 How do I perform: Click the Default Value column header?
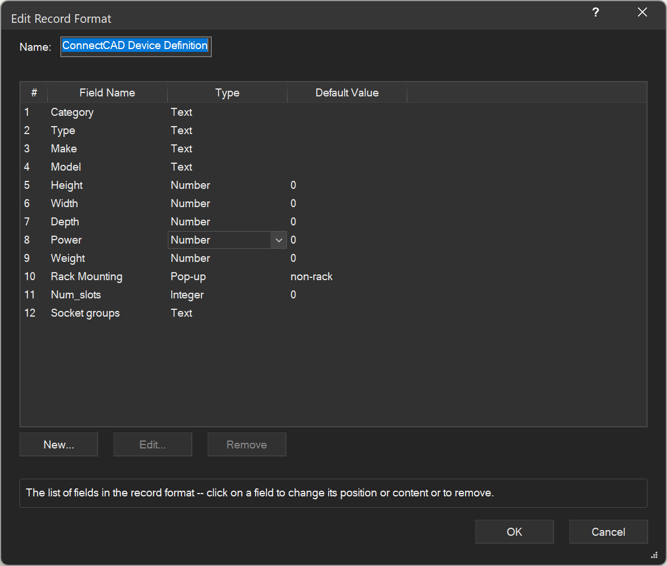(347, 93)
